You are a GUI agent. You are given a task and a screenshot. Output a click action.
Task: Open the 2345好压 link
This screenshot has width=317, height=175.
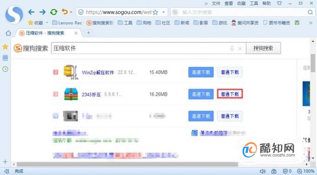91,95
